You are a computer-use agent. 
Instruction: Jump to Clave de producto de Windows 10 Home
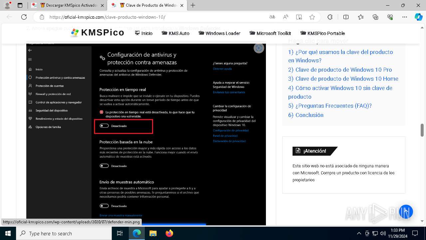tap(343, 79)
